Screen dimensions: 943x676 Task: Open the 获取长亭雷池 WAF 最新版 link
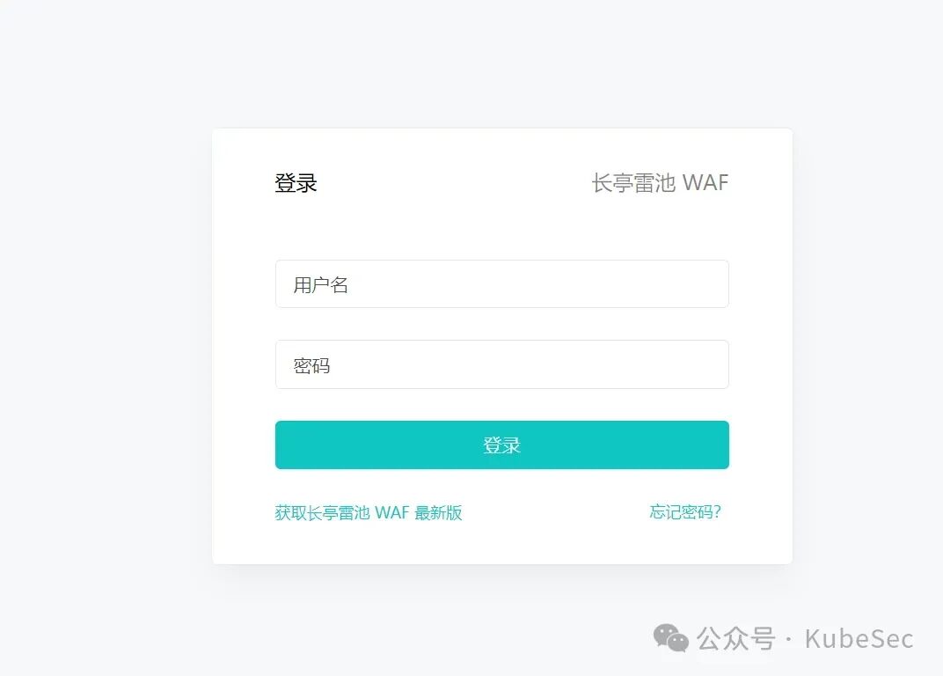pyautogui.click(x=368, y=513)
